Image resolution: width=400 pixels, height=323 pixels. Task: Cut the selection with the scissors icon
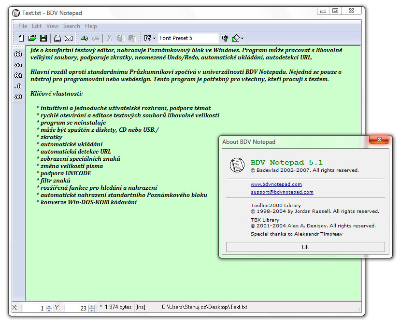tap(110, 38)
